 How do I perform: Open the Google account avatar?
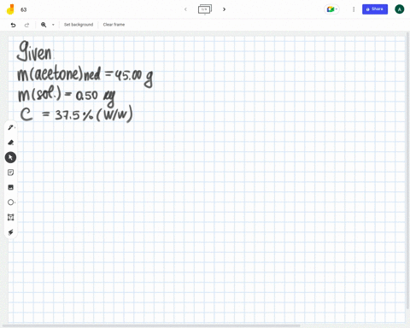click(x=399, y=9)
